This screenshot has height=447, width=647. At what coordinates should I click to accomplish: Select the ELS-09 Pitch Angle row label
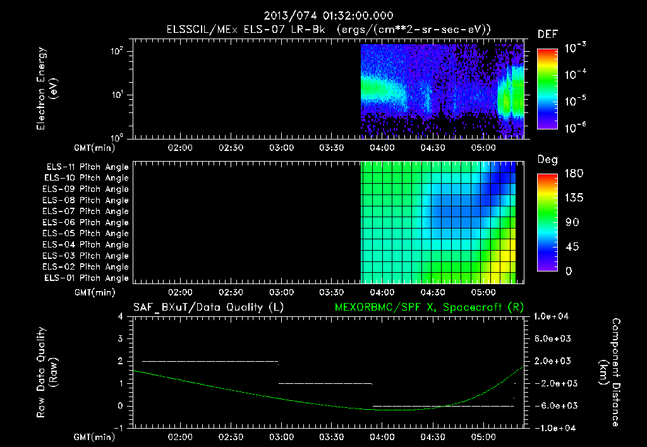(x=86, y=189)
